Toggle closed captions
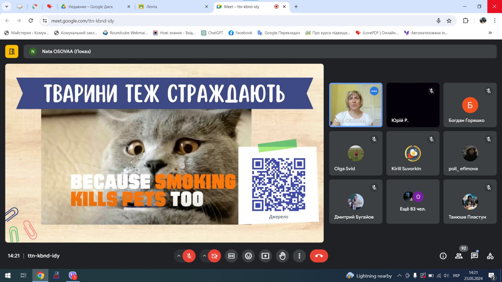This screenshot has height=282, width=502. tap(231, 256)
